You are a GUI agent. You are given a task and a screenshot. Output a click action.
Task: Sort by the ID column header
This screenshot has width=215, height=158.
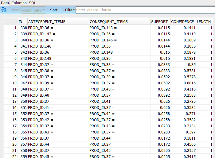tap(23, 22)
